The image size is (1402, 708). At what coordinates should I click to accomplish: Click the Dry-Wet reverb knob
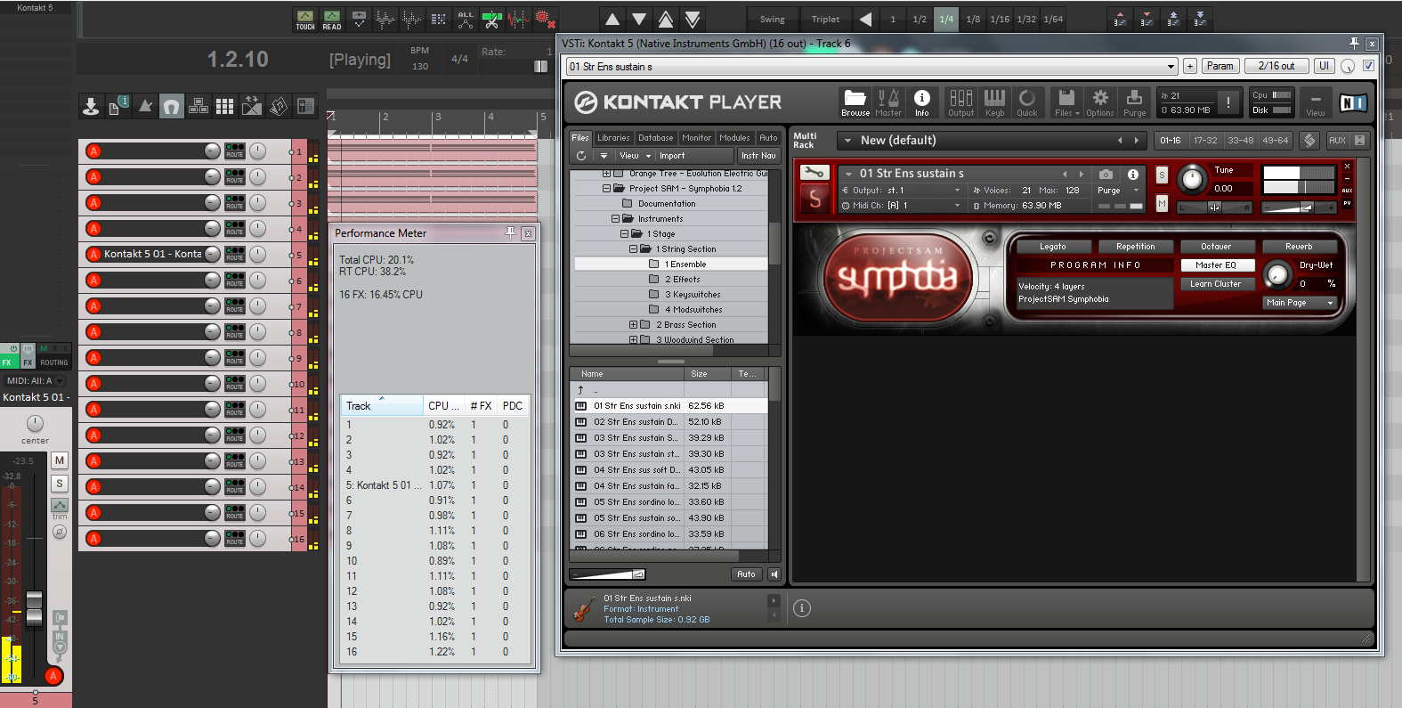point(1277,275)
